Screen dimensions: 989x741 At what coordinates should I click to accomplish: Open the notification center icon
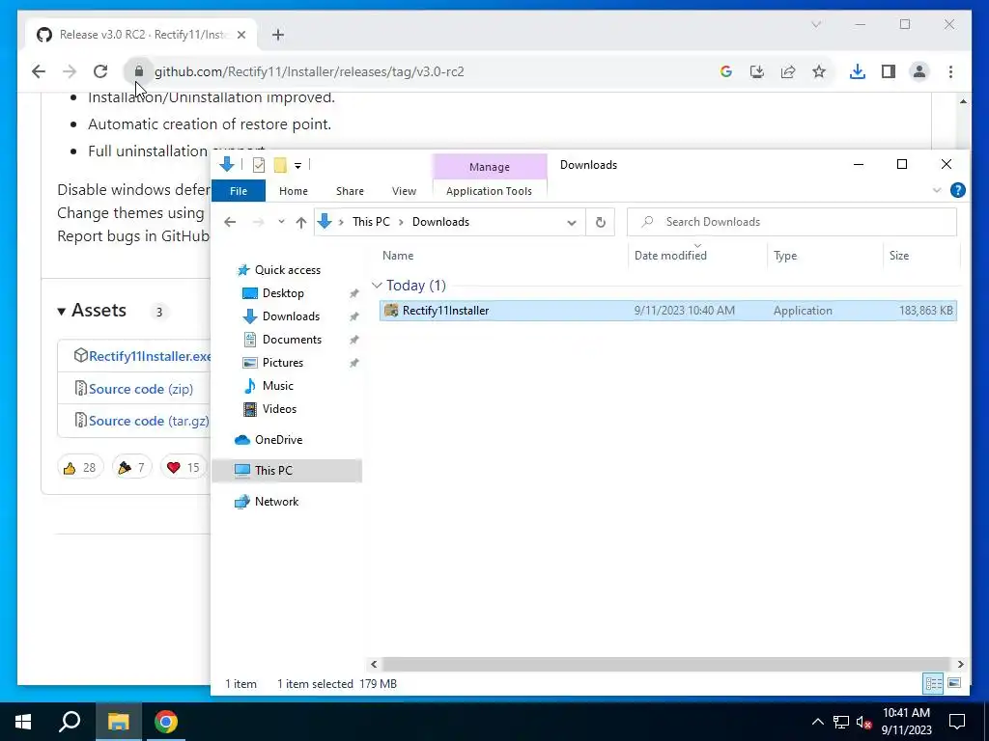[x=957, y=722]
